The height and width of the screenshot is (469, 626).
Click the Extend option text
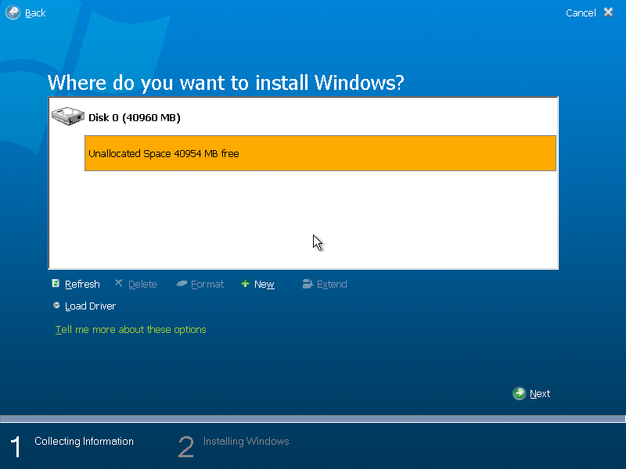pos(332,285)
